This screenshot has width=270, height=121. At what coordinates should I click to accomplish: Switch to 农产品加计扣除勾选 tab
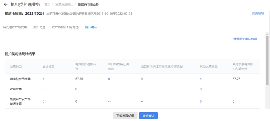pyautogui.click(x=65, y=27)
